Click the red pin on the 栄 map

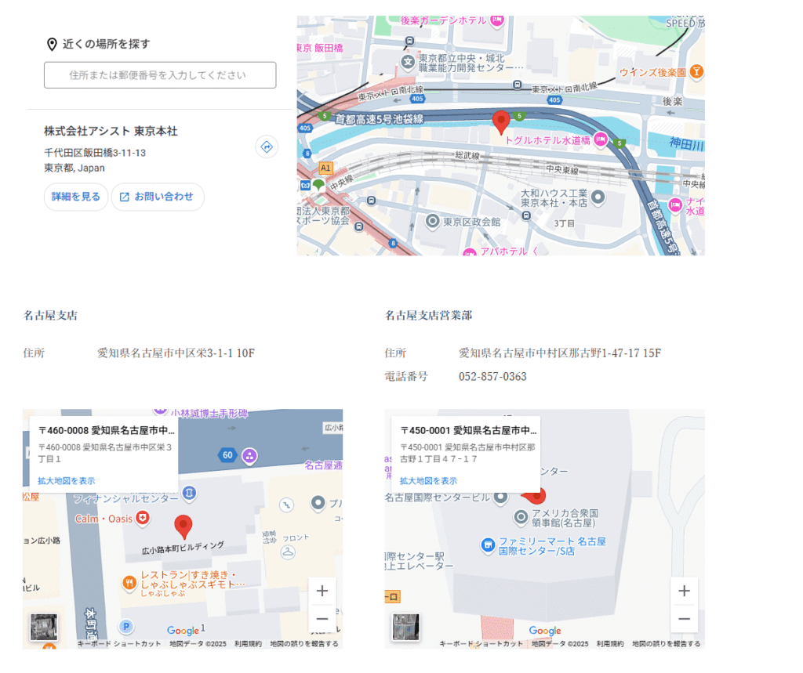click(183, 526)
